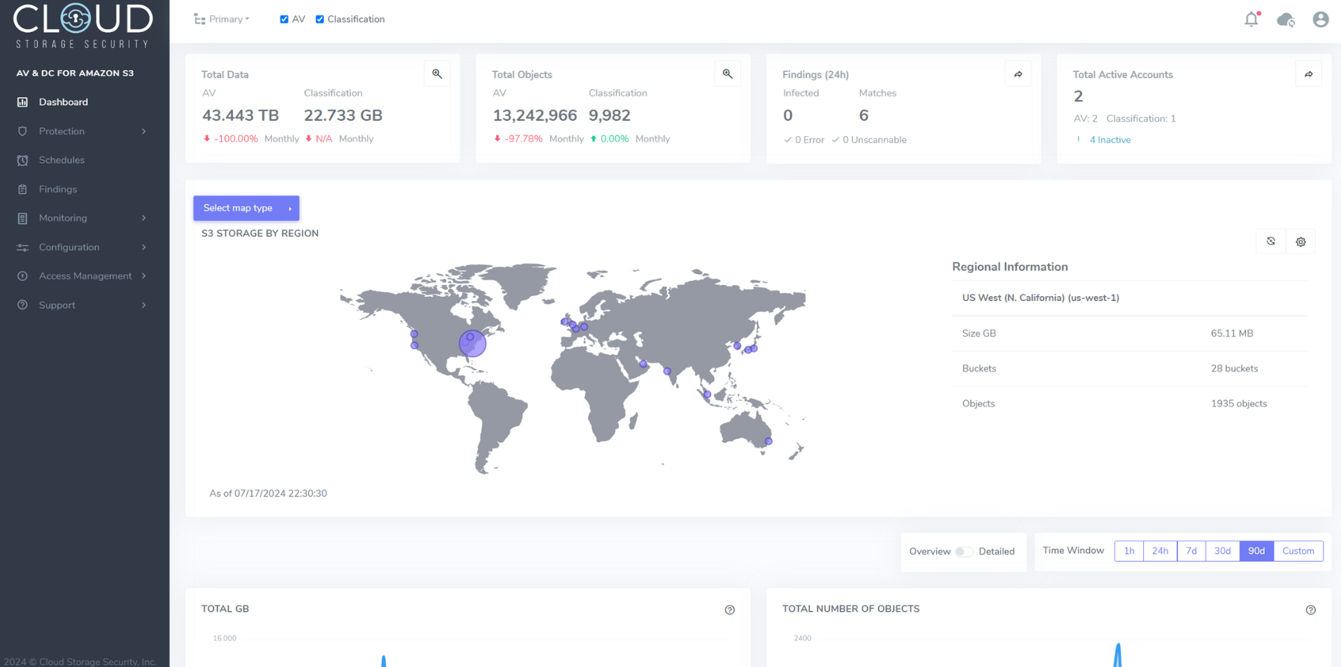Toggle the AV checkbox

pyautogui.click(x=284, y=20)
